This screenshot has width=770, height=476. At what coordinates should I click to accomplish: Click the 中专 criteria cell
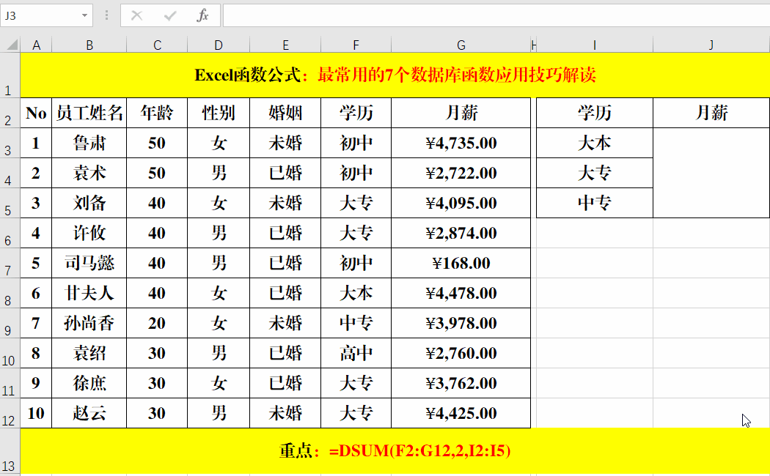595,203
